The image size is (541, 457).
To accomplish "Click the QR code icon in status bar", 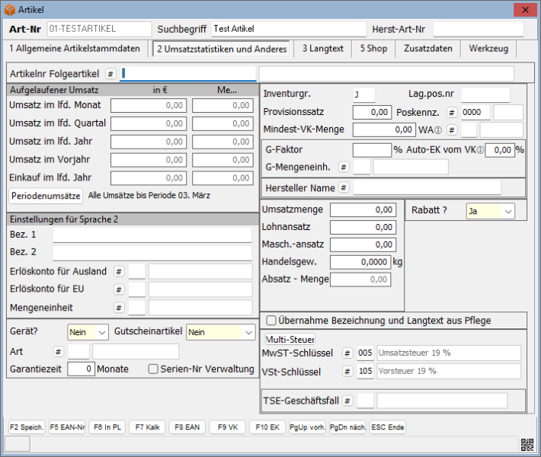I will 527,445.
